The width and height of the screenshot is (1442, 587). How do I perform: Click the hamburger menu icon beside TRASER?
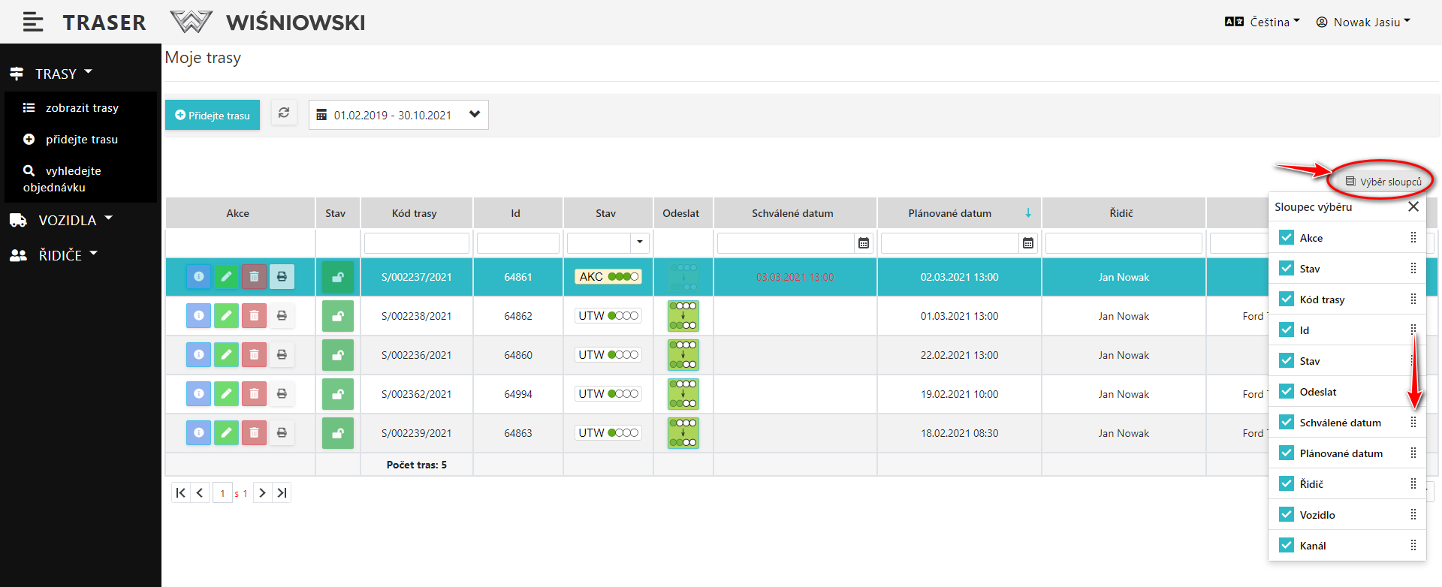(x=32, y=23)
